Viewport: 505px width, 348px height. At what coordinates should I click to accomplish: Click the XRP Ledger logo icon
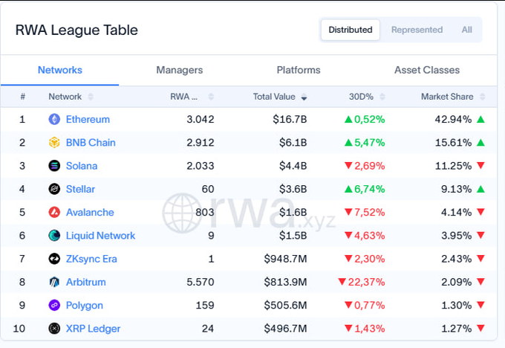coord(54,329)
